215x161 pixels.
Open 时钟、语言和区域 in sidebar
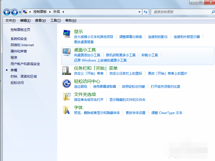pos(24,77)
